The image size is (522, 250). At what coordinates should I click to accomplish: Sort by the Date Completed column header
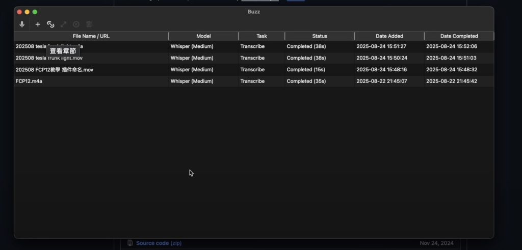(x=459, y=36)
